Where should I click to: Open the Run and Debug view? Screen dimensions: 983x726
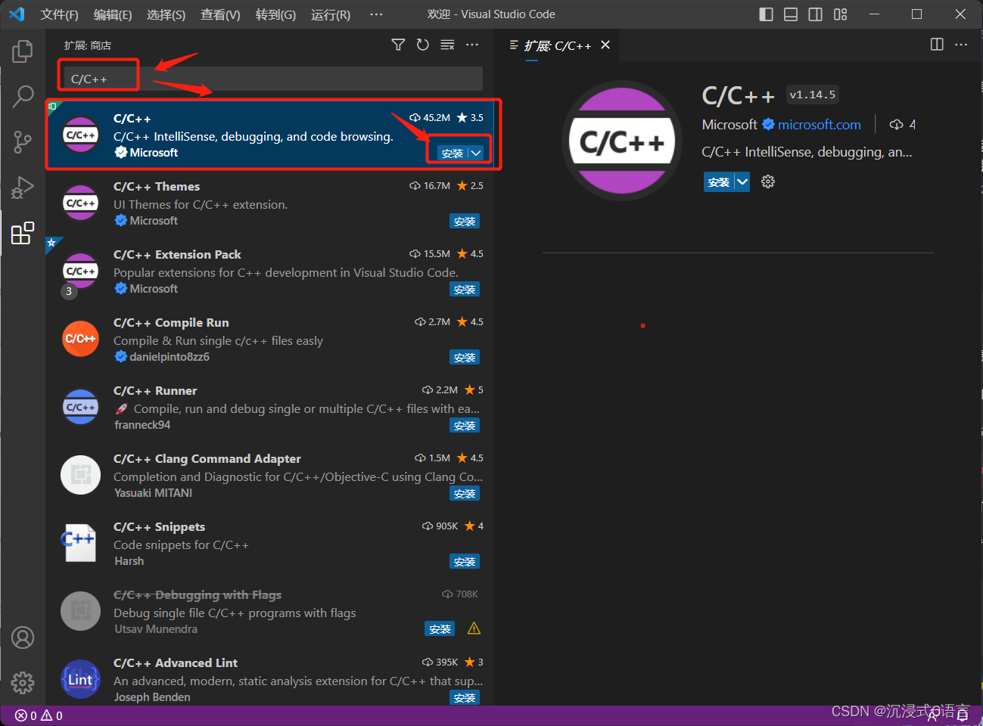point(23,187)
